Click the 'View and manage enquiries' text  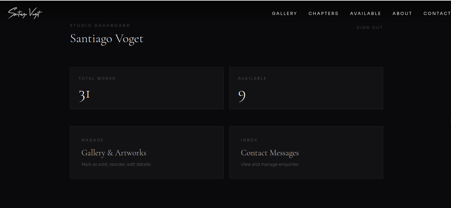(x=269, y=164)
